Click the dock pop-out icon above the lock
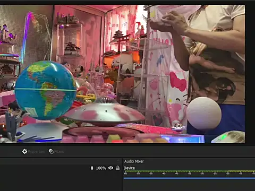 [118, 161]
